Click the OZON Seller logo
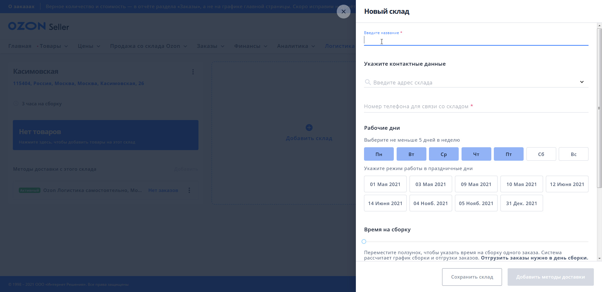This screenshot has width=602, height=292. click(39, 26)
